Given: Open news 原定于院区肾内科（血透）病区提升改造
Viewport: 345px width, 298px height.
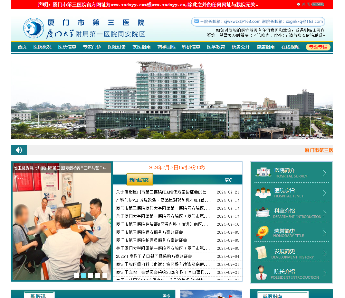Looking at the screenshot, I should click(x=163, y=264).
